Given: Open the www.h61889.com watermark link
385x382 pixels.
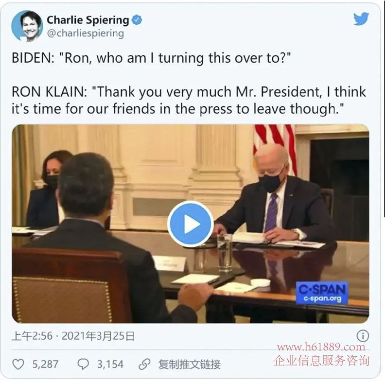Looking at the screenshot, I should [x=321, y=347].
